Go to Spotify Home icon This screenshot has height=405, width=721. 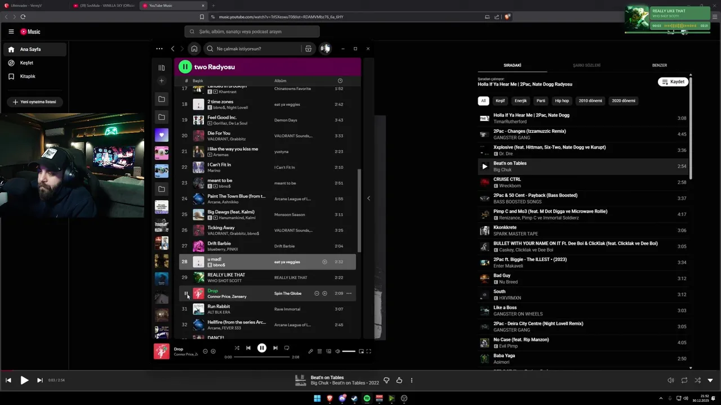pos(194,49)
